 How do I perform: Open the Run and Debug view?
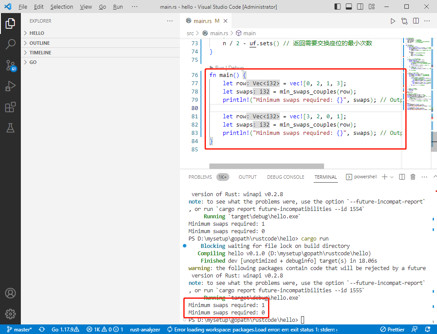coord(10,86)
